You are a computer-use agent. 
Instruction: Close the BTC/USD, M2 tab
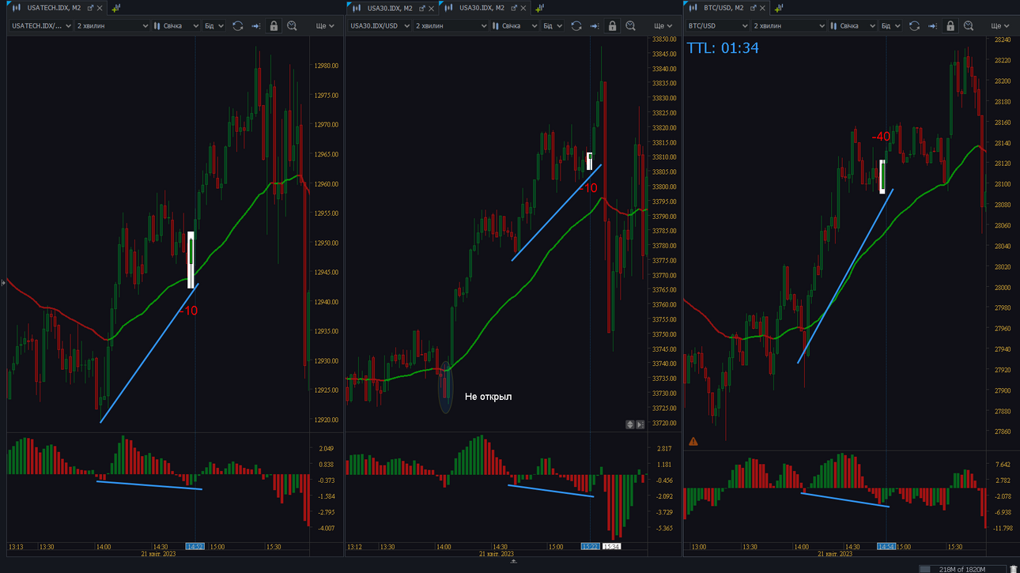pos(762,8)
